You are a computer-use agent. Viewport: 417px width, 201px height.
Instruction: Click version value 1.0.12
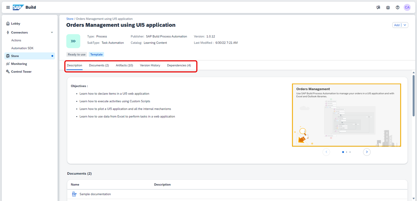pyautogui.click(x=211, y=36)
